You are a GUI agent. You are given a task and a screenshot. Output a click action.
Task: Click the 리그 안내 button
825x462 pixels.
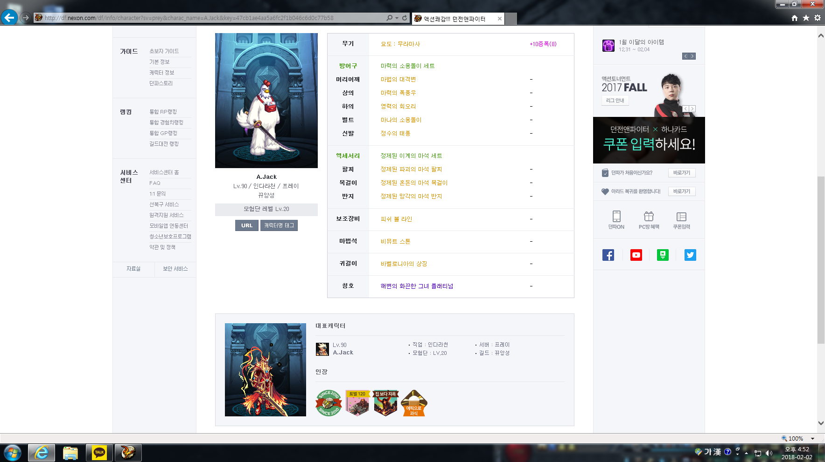coord(615,101)
